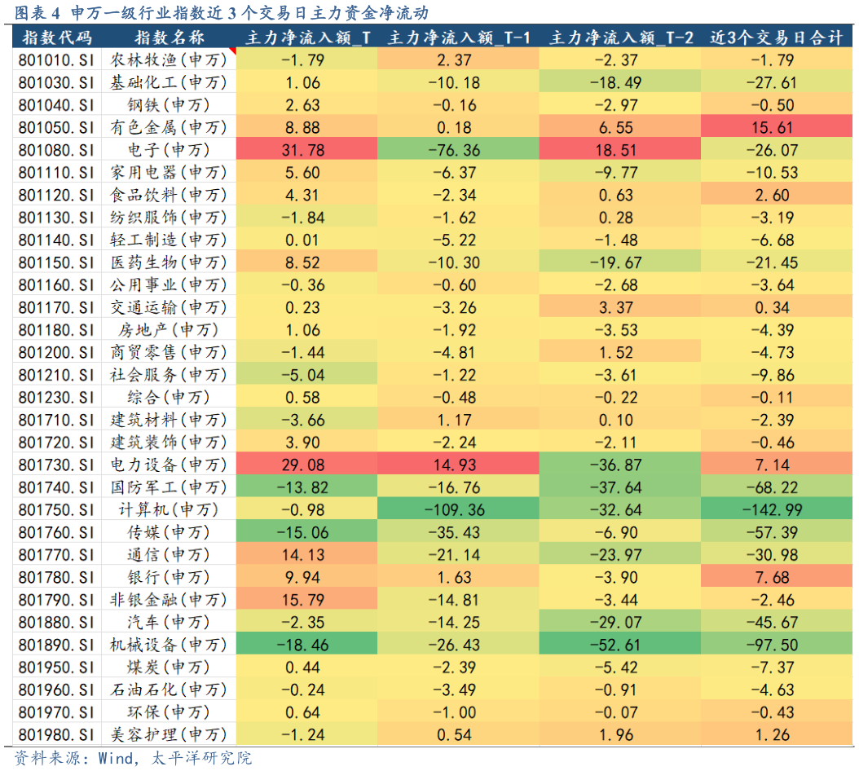Click the chart title 图表4 heading
This screenshot has width=859, height=771.
coord(222,12)
